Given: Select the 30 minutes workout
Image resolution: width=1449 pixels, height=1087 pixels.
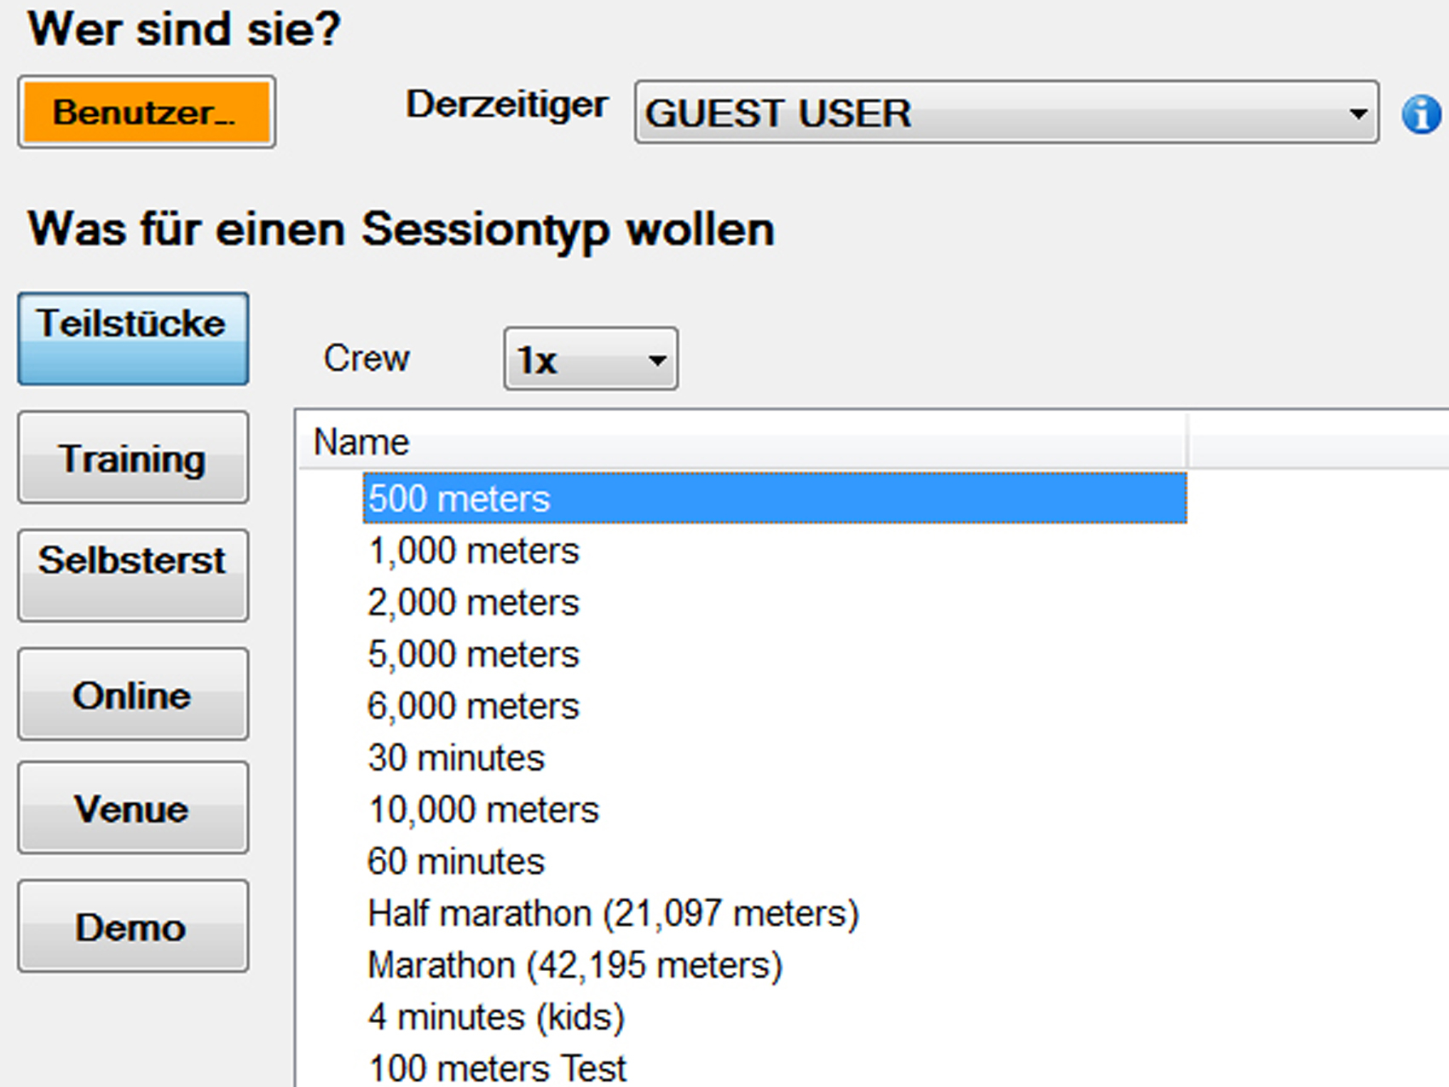Looking at the screenshot, I should pyautogui.click(x=456, y=757).
